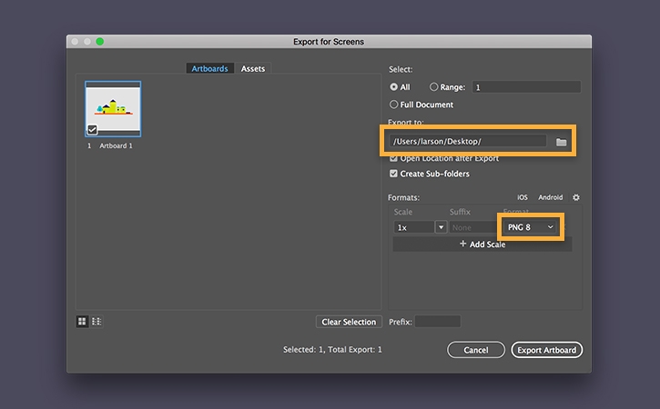Apply the Android format preset
The width and height of the screenshot is (660, 409).
[551, 197]
